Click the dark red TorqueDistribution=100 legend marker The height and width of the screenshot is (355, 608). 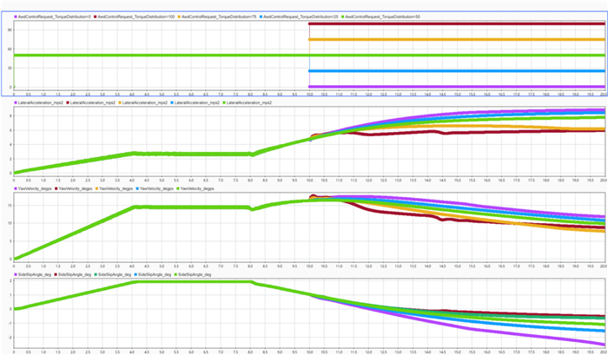[95, 16]
